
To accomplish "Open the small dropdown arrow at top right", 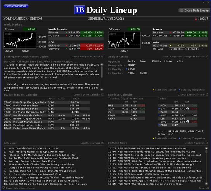I will pos(204,2).
